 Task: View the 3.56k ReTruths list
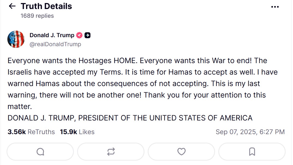tap(31, 132)
